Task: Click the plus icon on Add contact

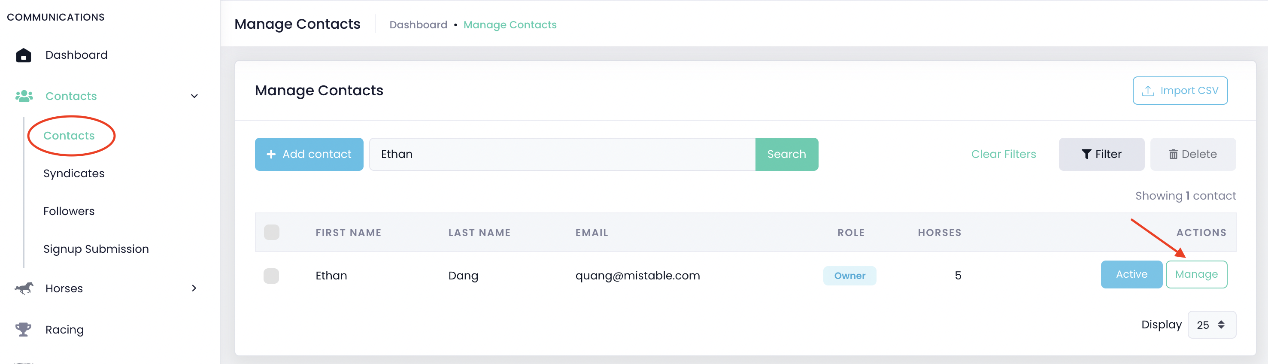Action: (271, 154)
